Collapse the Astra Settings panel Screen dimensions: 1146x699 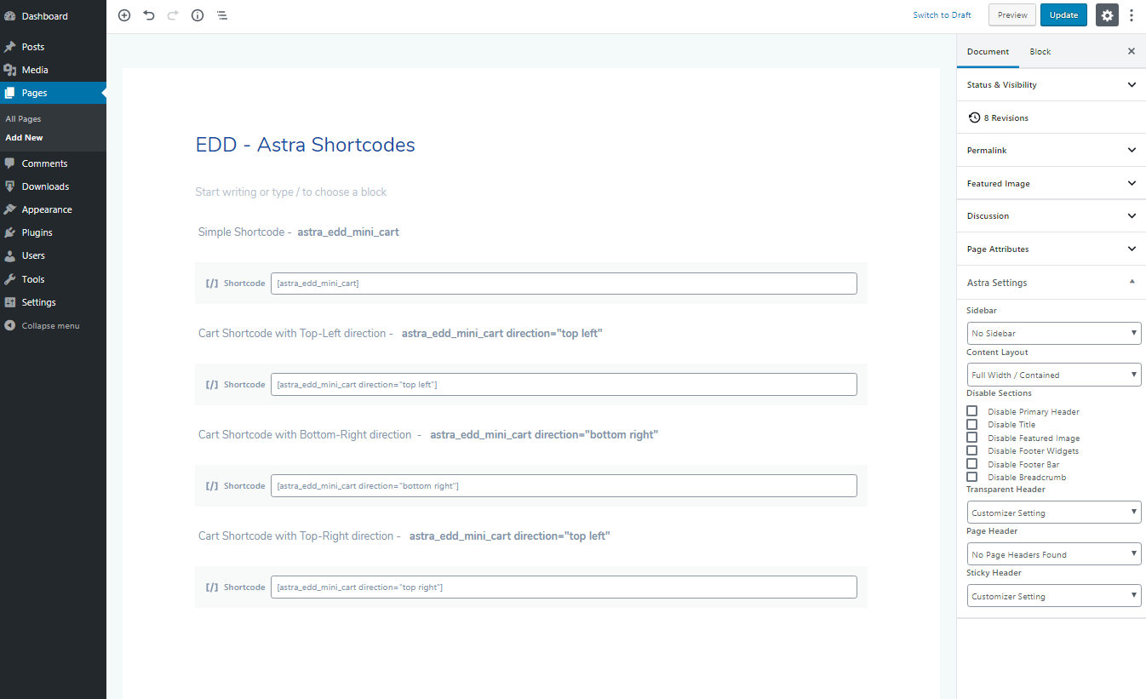[1051, 282]
